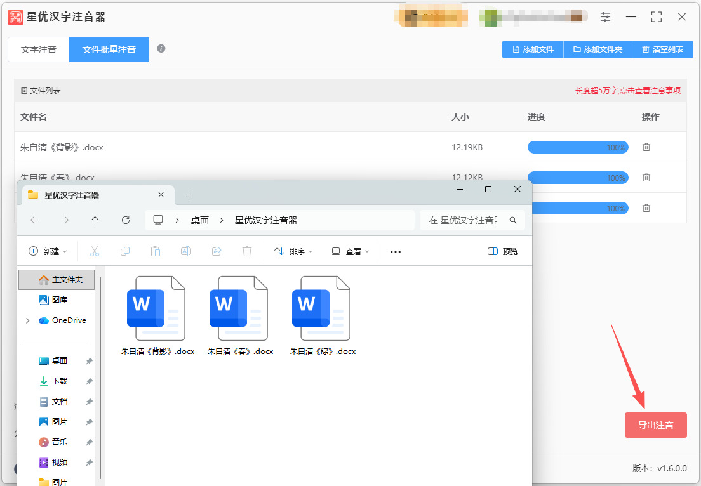Screen dimensions: 701x486
Task: Click the 导出注音 export button
Action: 655,425
